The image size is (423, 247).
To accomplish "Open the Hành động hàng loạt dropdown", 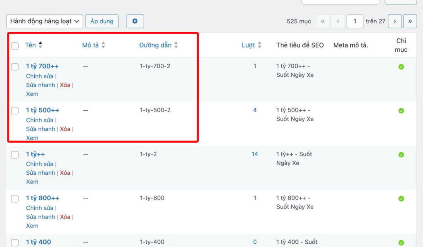I will tap(45, 21).
